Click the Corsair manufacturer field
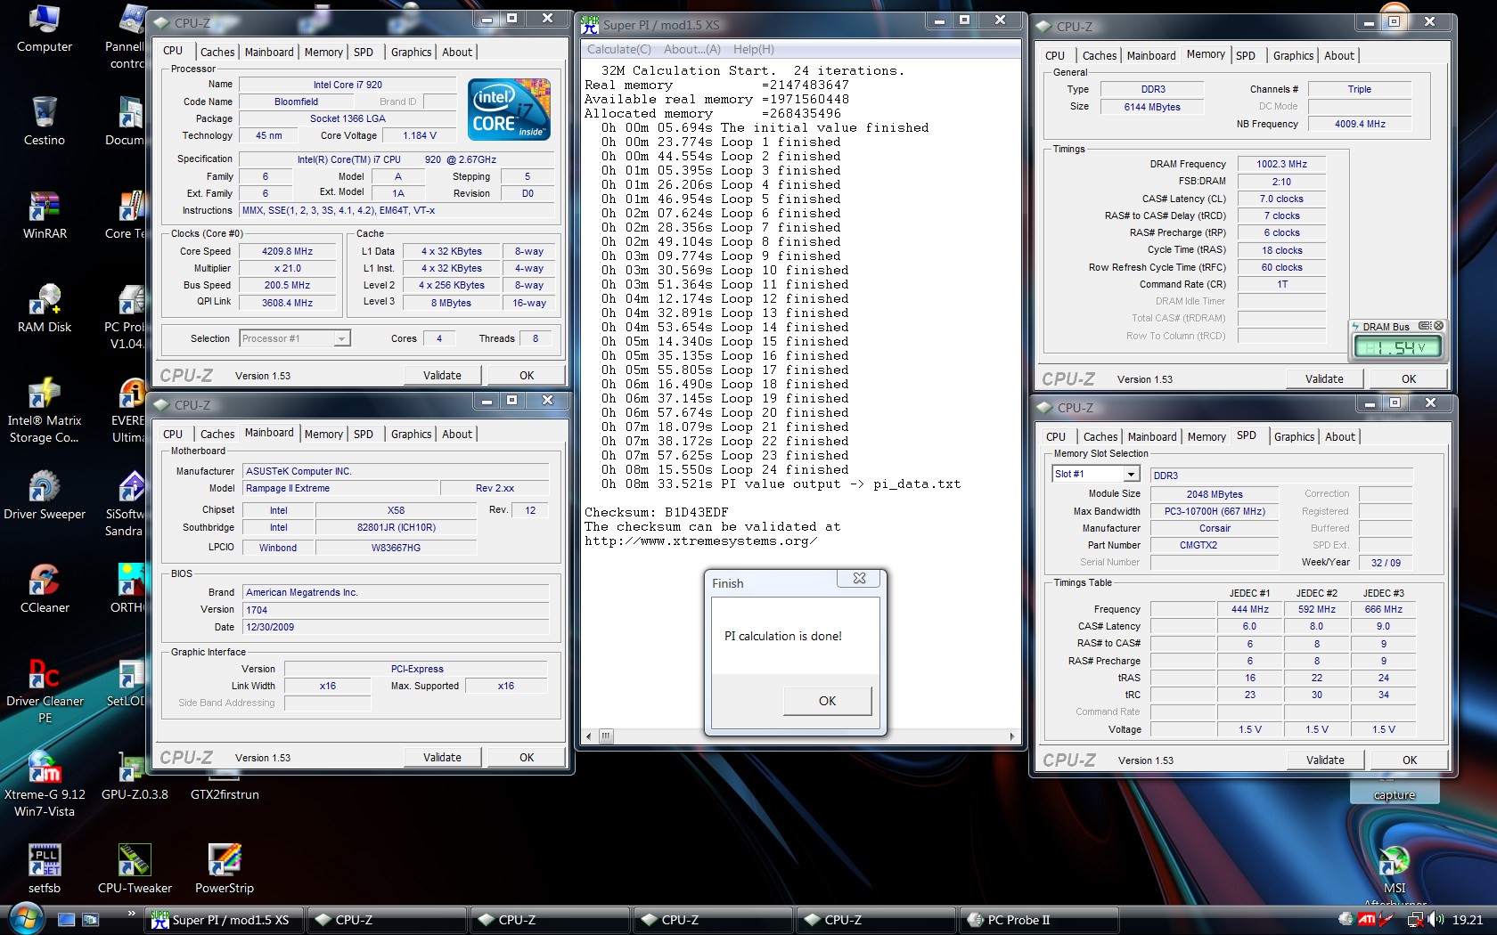The width and height of the screenshot is (1497, 935). pos(1214,529)
